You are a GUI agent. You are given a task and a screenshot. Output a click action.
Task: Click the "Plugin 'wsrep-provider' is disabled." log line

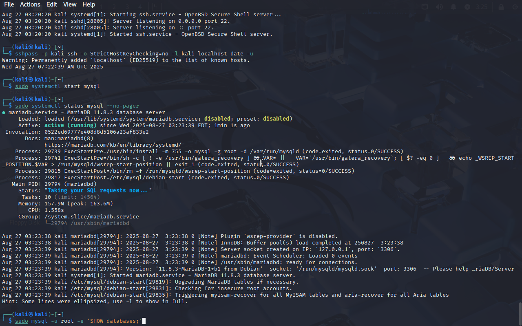(170, 236)
